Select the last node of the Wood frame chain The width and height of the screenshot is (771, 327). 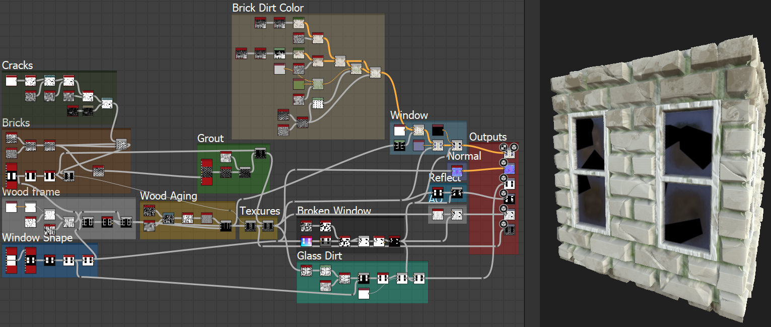tap(125, 221)
